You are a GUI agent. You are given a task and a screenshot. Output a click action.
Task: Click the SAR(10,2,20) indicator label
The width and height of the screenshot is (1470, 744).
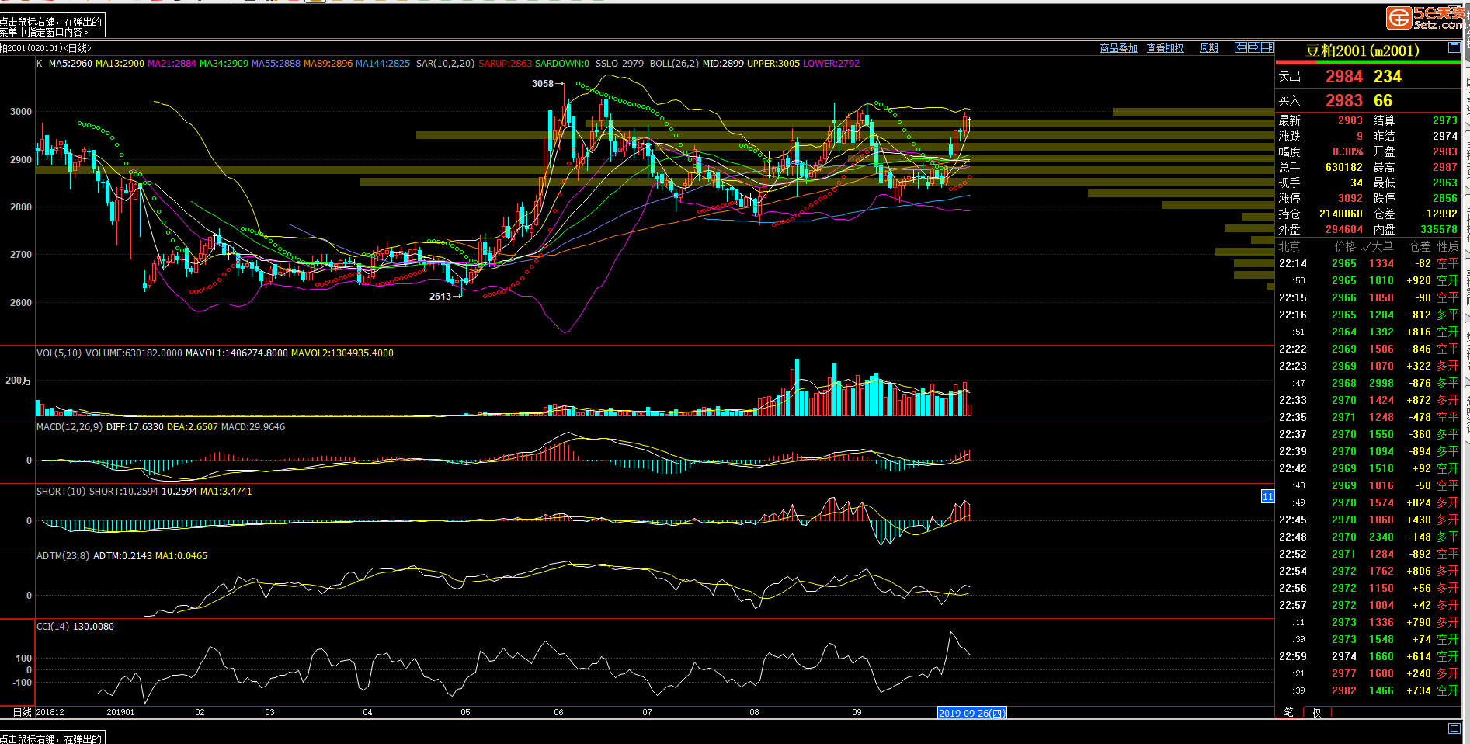(445, 64)
